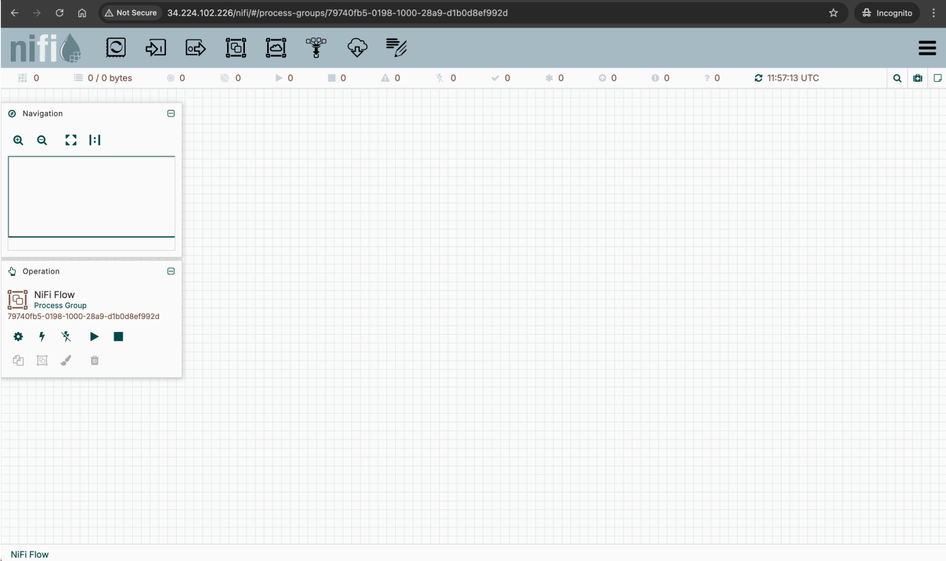Image resolution: width=946 pixels, height=561 pixels.
Task: Stop the NiFi Flow process group
Action: coord(119,336)
